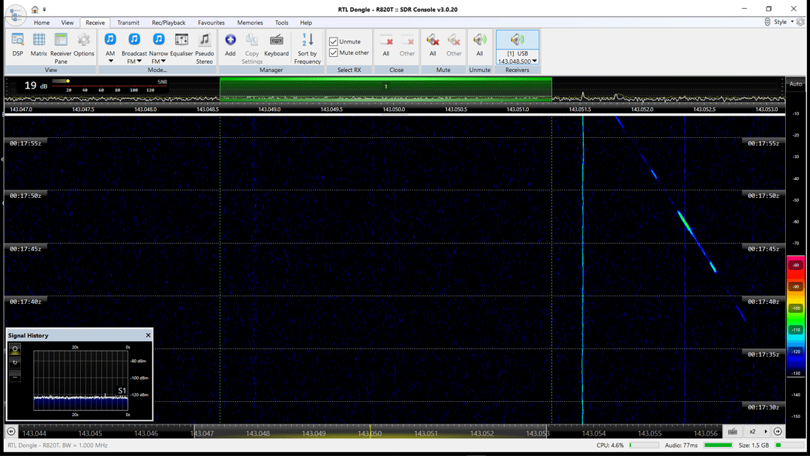Sort receivers by frequency
This screenshot has width=810, height=456.
[307, 48]
